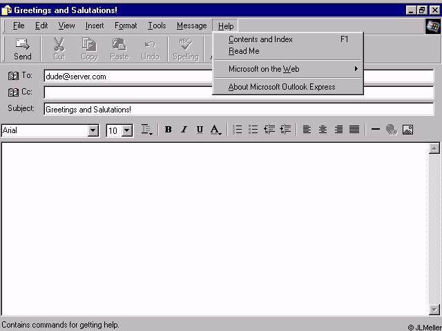
Task: Insert a hyperlink with globe icon
Action: click(x=392, y=130)
